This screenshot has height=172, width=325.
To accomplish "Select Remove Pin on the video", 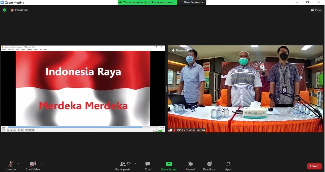I will [x=182, y=51].
